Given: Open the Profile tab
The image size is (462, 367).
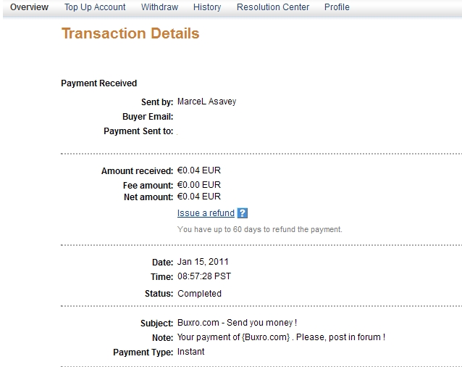Looking at the screenshot, I should click(337, 7).
